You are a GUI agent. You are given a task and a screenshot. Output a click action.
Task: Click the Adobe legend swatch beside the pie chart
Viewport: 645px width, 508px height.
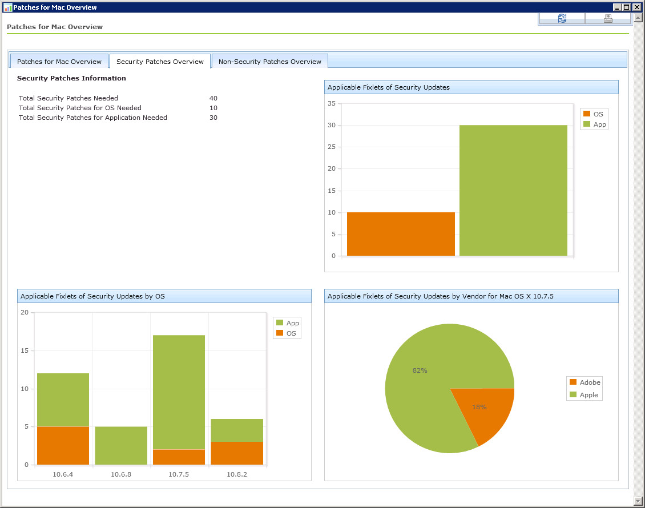click(573, 382)
